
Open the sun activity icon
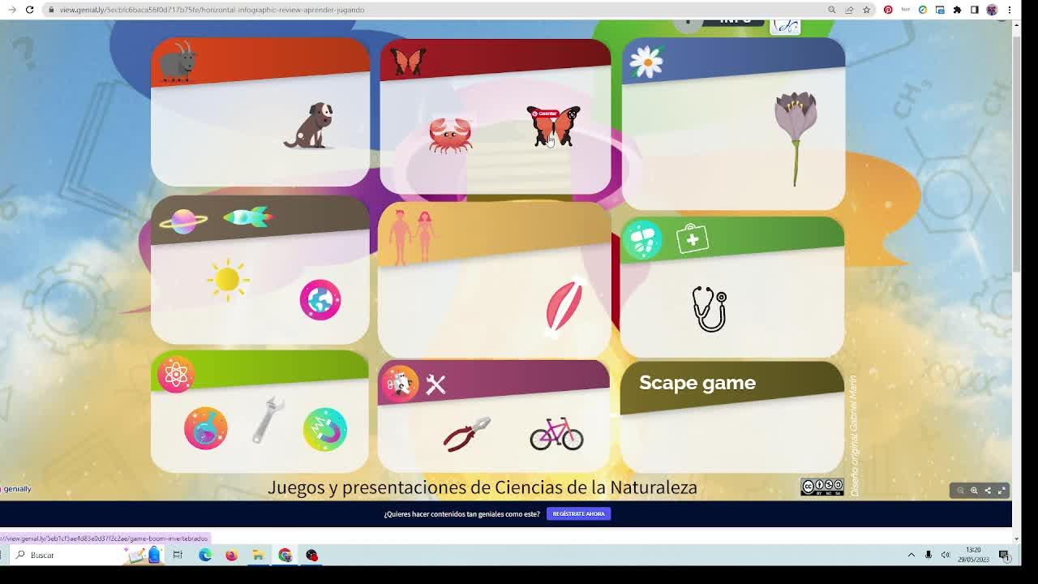[228, 280]
